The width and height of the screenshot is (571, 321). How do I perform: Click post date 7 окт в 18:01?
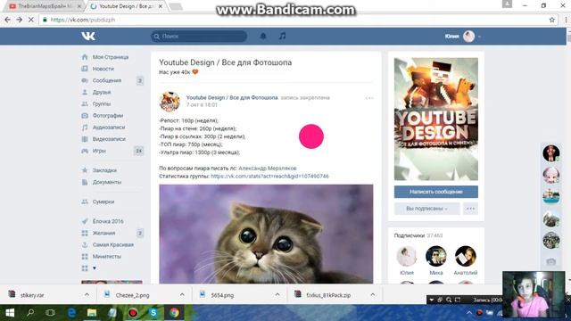click(202, 105)
